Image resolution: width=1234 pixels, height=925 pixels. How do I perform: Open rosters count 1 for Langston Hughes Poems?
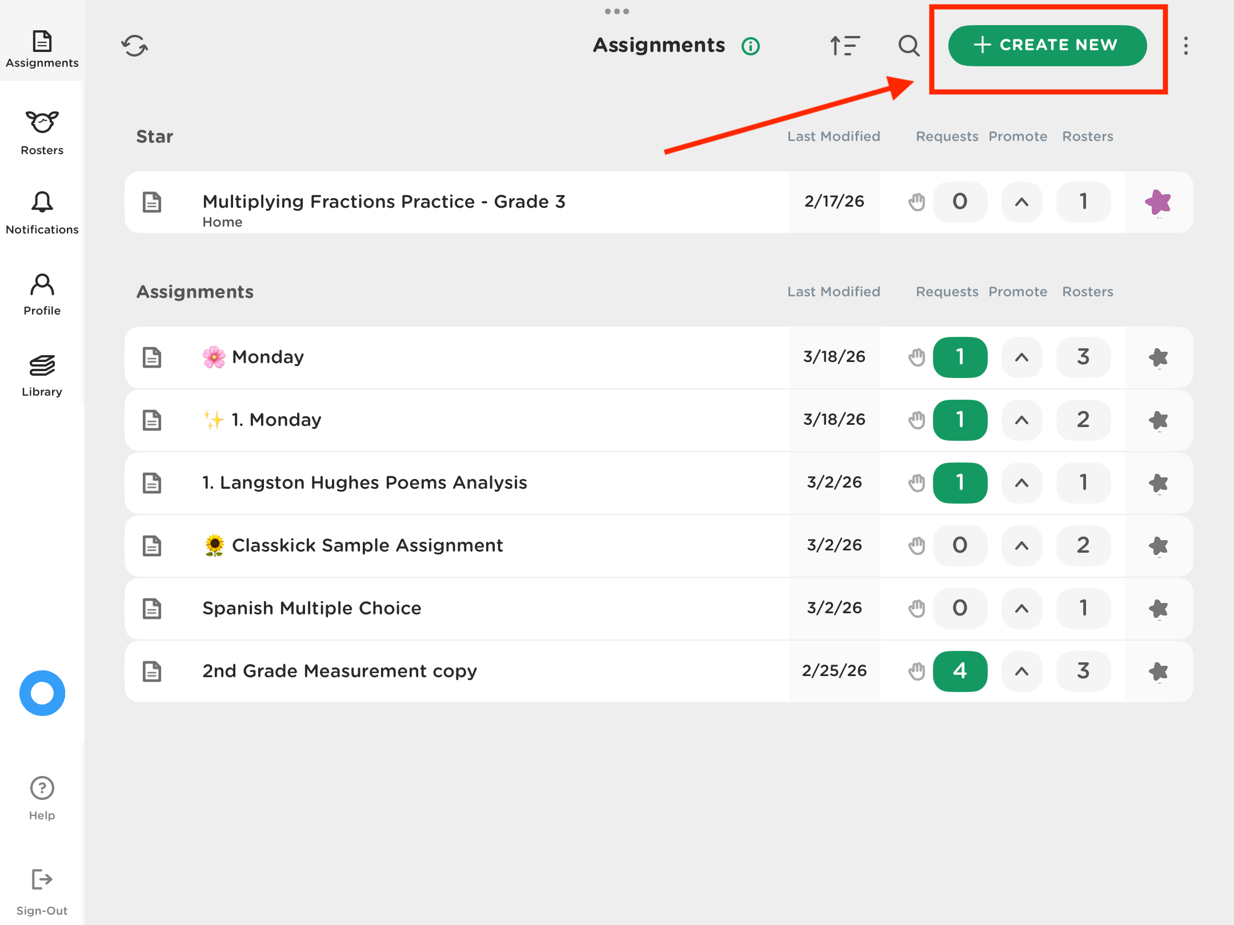point(1083,483)
